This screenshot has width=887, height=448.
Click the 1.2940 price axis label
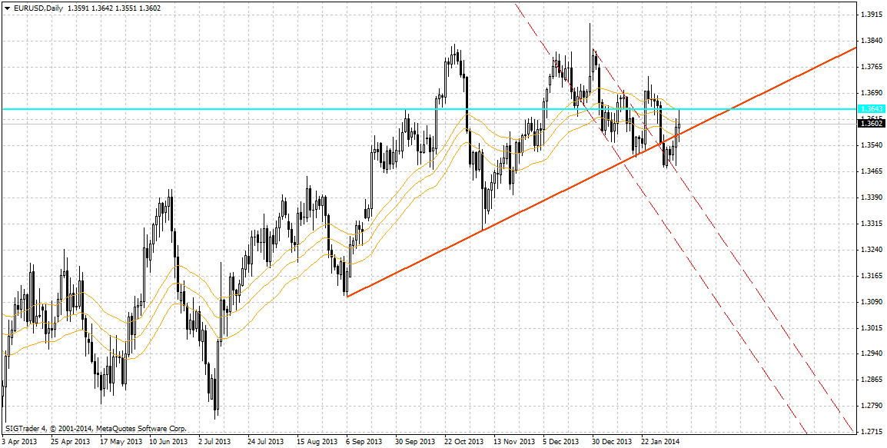873,353
